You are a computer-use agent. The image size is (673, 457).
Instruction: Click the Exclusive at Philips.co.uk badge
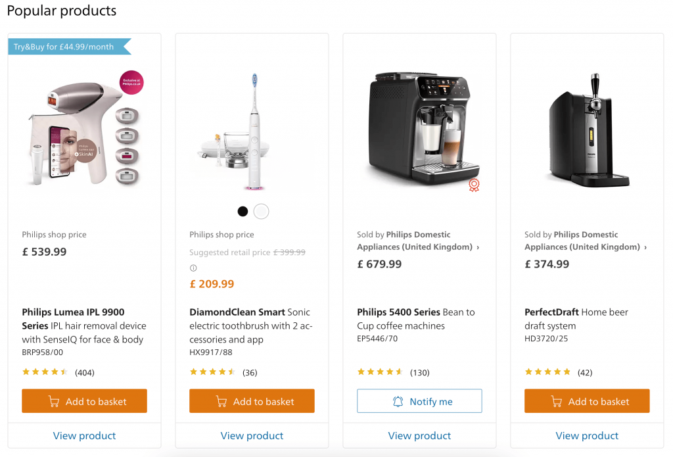point(132,82)
